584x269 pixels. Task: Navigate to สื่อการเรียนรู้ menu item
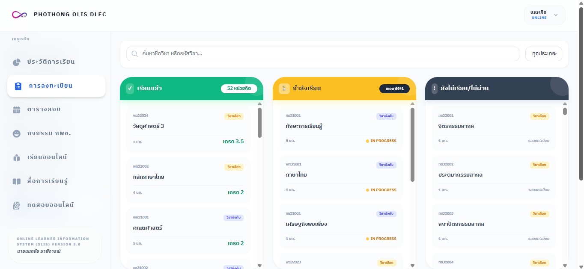coord(56,181)
